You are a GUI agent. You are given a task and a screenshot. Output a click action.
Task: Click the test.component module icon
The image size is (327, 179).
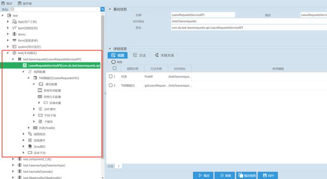tap(20, 159)
